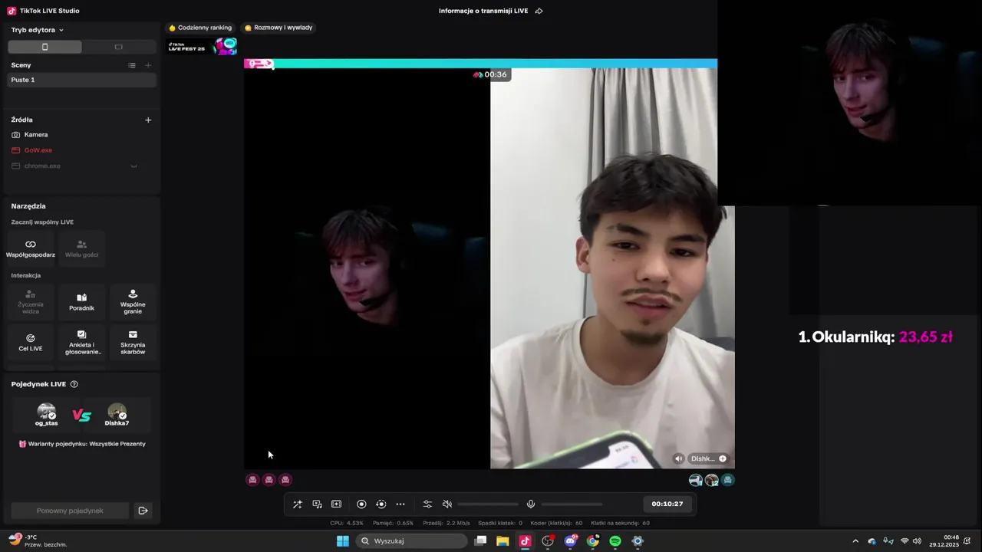Show hidden system tray icons chevron
The image size is (982, 552).
(855, 541)
